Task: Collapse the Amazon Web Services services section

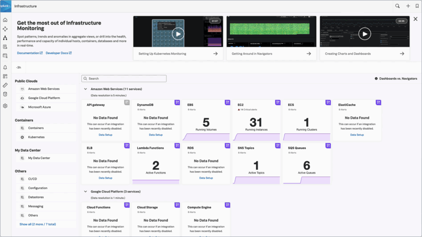Action: (x=86, y=88)
